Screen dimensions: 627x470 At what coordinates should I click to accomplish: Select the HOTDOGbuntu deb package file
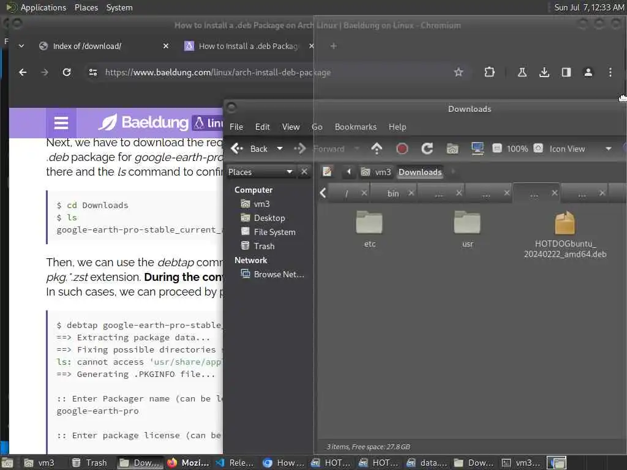point(565,234)
